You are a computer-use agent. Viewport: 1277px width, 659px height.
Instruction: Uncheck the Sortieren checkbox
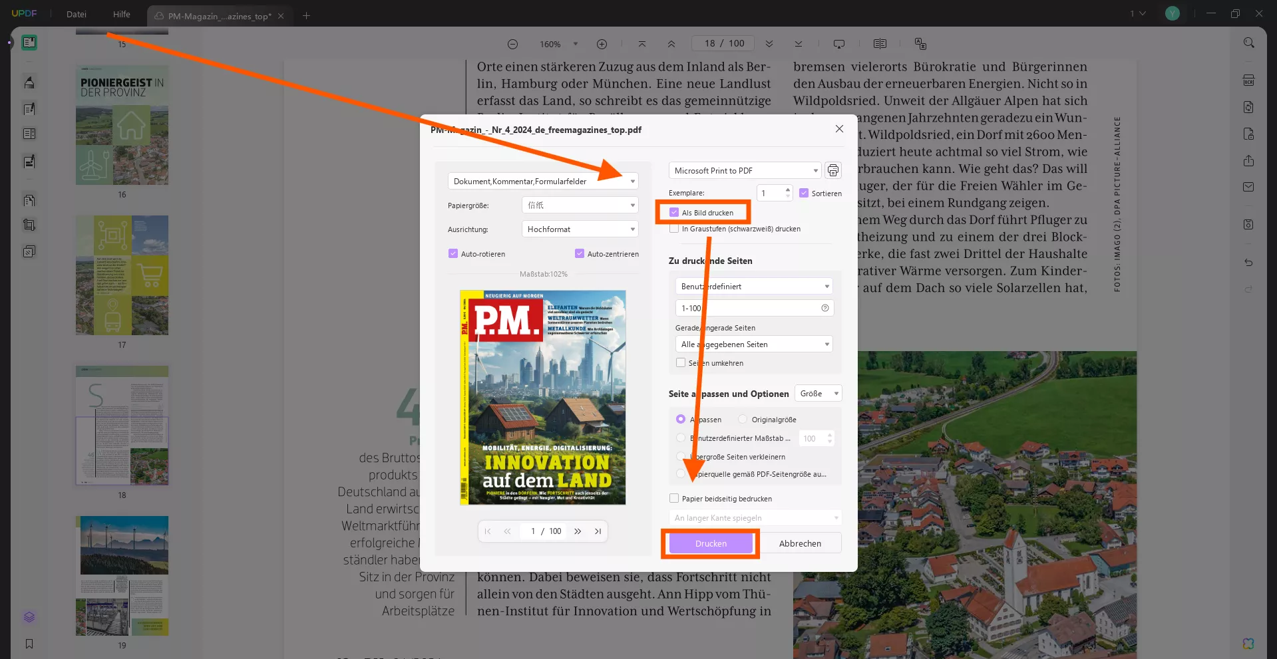[804, 193]
